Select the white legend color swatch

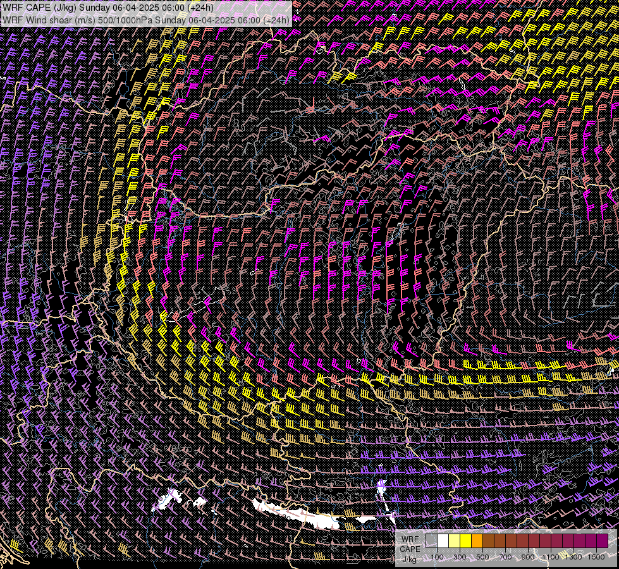pos(443,541)
